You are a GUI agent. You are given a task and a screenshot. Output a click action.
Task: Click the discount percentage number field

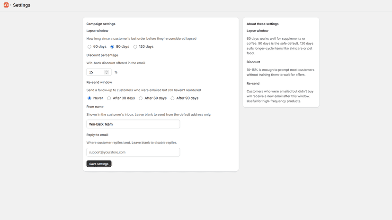pyautogui.click(x=99, y=72)
